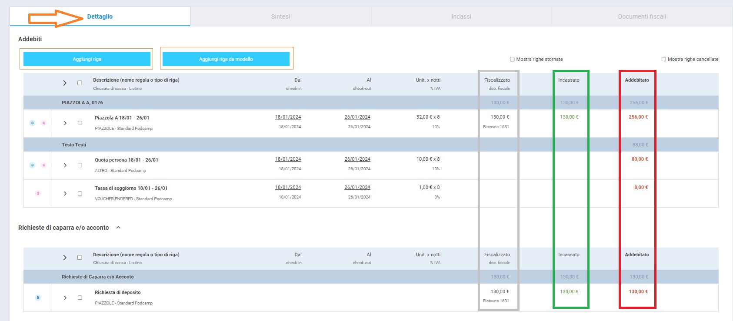Click the pink S badge on Tassa di soggiorno row
Image resolution: width=733 pixels, height=321 pixels.
38,193
